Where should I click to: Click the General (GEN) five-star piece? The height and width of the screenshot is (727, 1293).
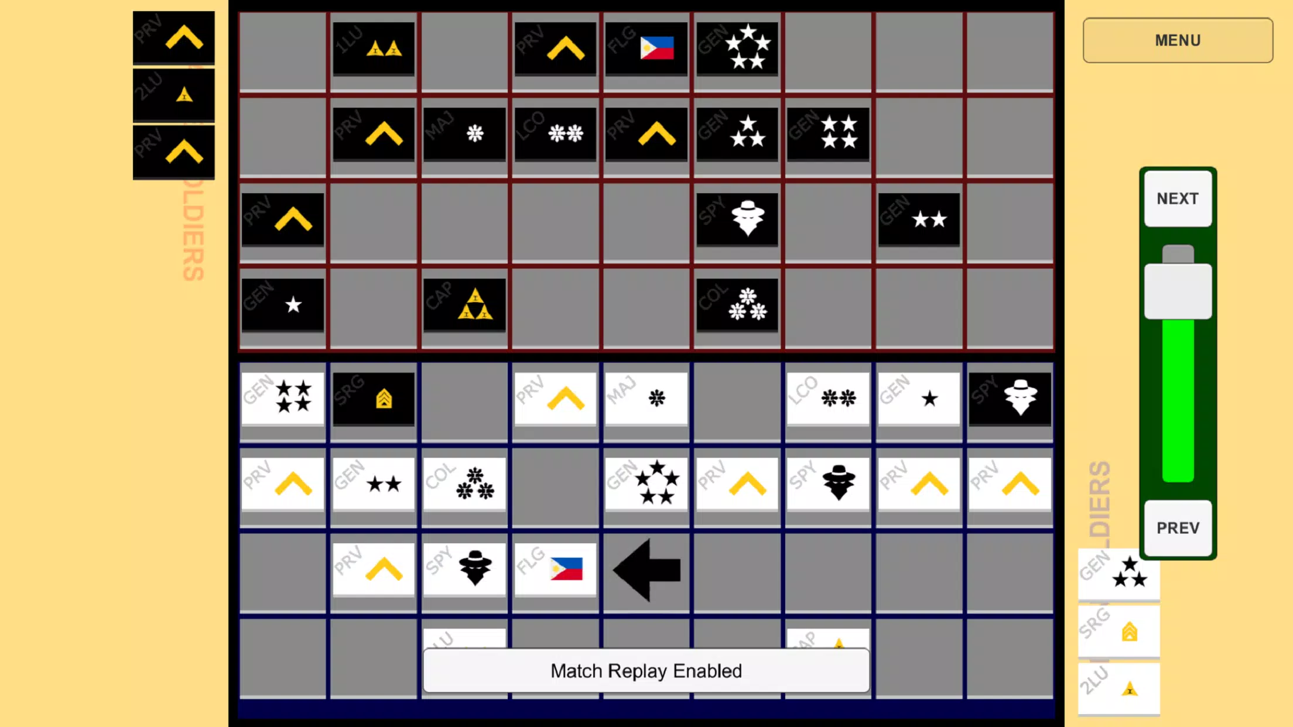pyautogui.click(x=645, y=483)
